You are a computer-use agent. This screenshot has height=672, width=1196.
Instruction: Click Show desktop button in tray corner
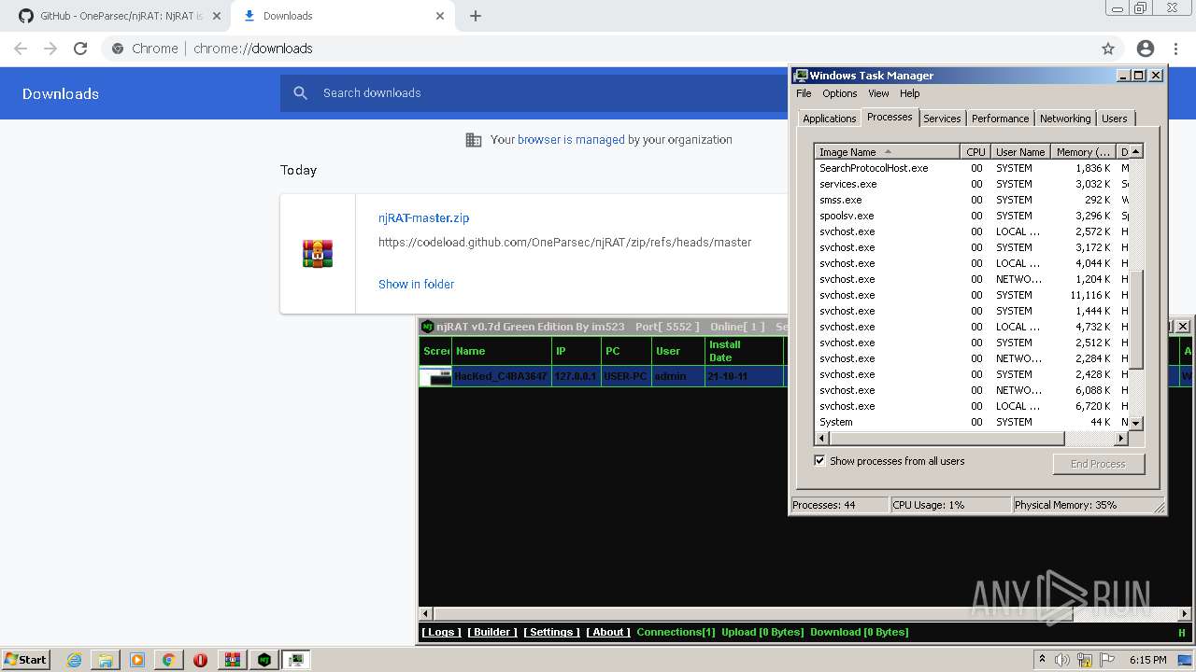click(x=1186, y=660)
